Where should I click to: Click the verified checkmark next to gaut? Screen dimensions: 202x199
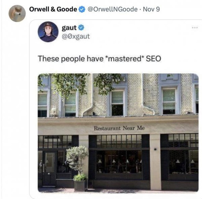(81, 27)
